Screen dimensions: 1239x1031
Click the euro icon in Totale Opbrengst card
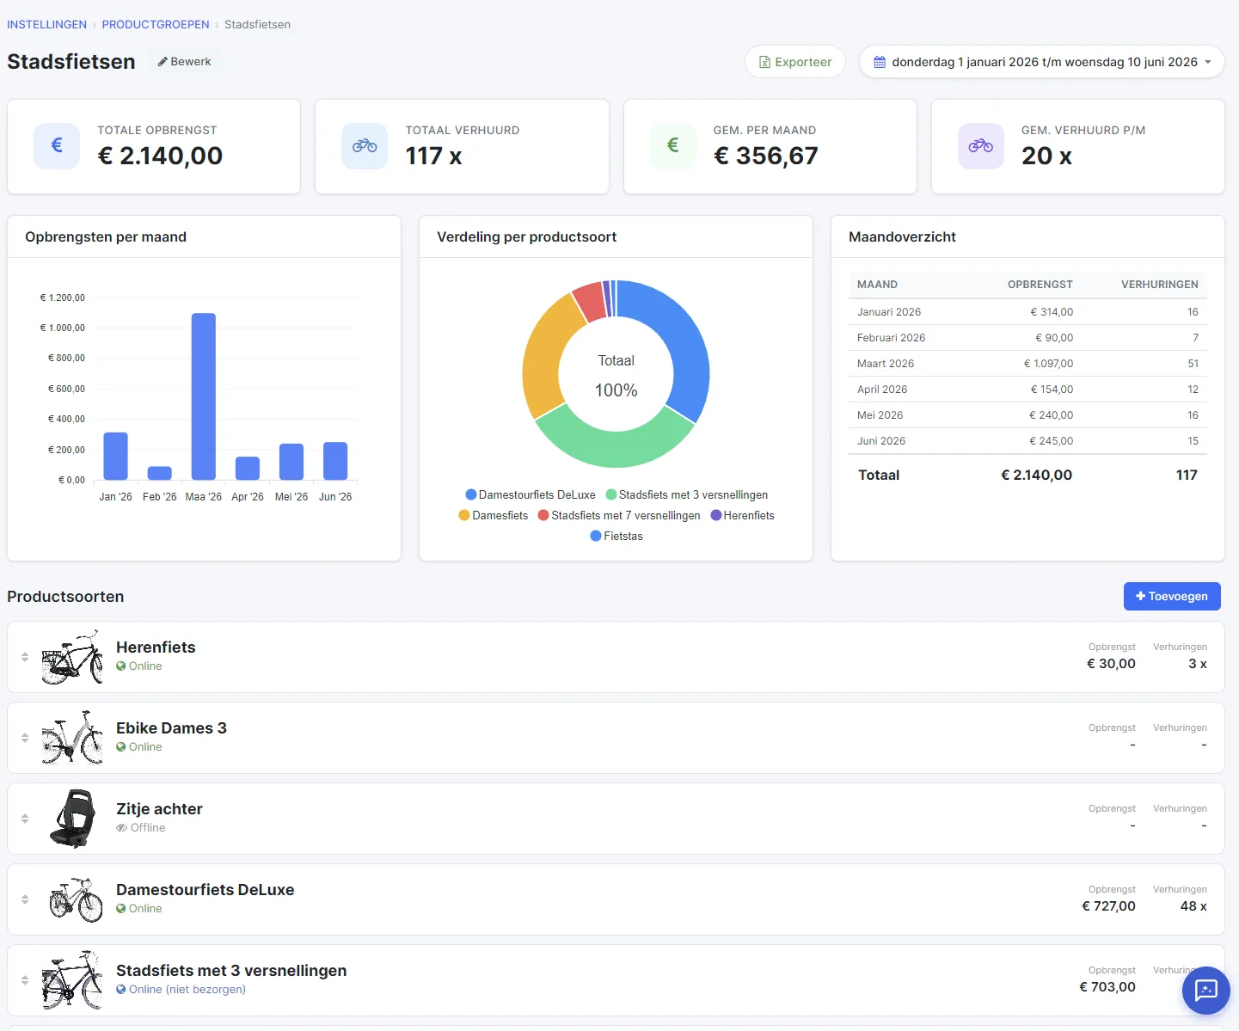[57, 145]
